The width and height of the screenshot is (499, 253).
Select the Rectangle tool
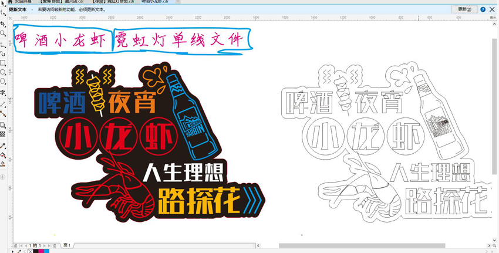[3, 63]
